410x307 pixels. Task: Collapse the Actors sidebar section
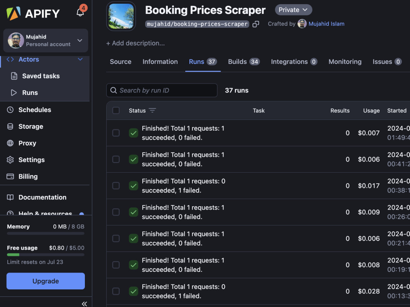(80, 59)
